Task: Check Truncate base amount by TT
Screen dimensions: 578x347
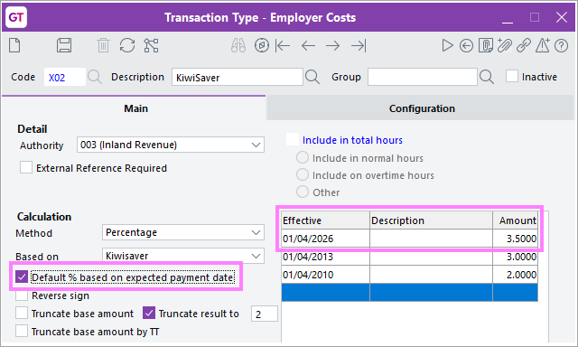Action: coord(22,331)
